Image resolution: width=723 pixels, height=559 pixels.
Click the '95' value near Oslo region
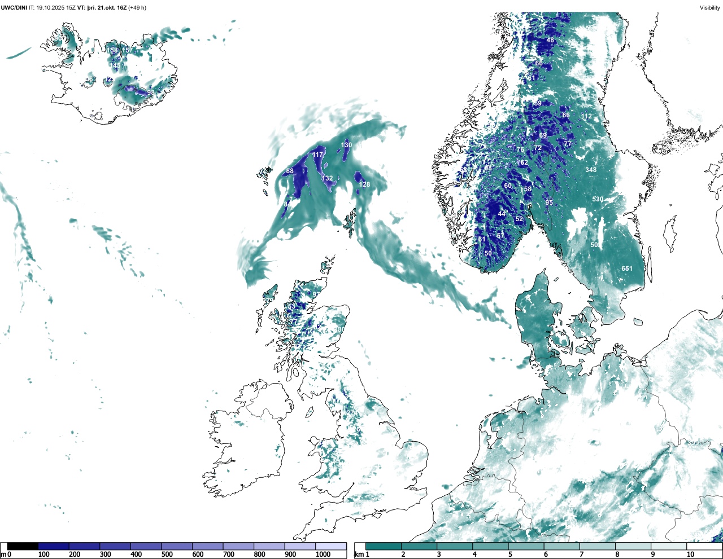point(549,203)
